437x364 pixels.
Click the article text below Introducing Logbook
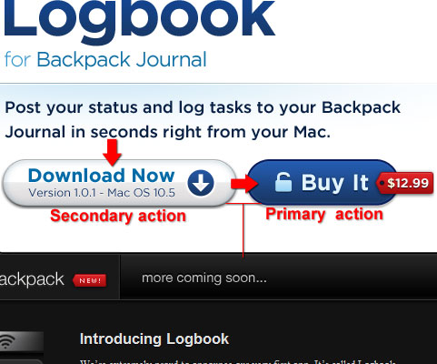[239, 362]
